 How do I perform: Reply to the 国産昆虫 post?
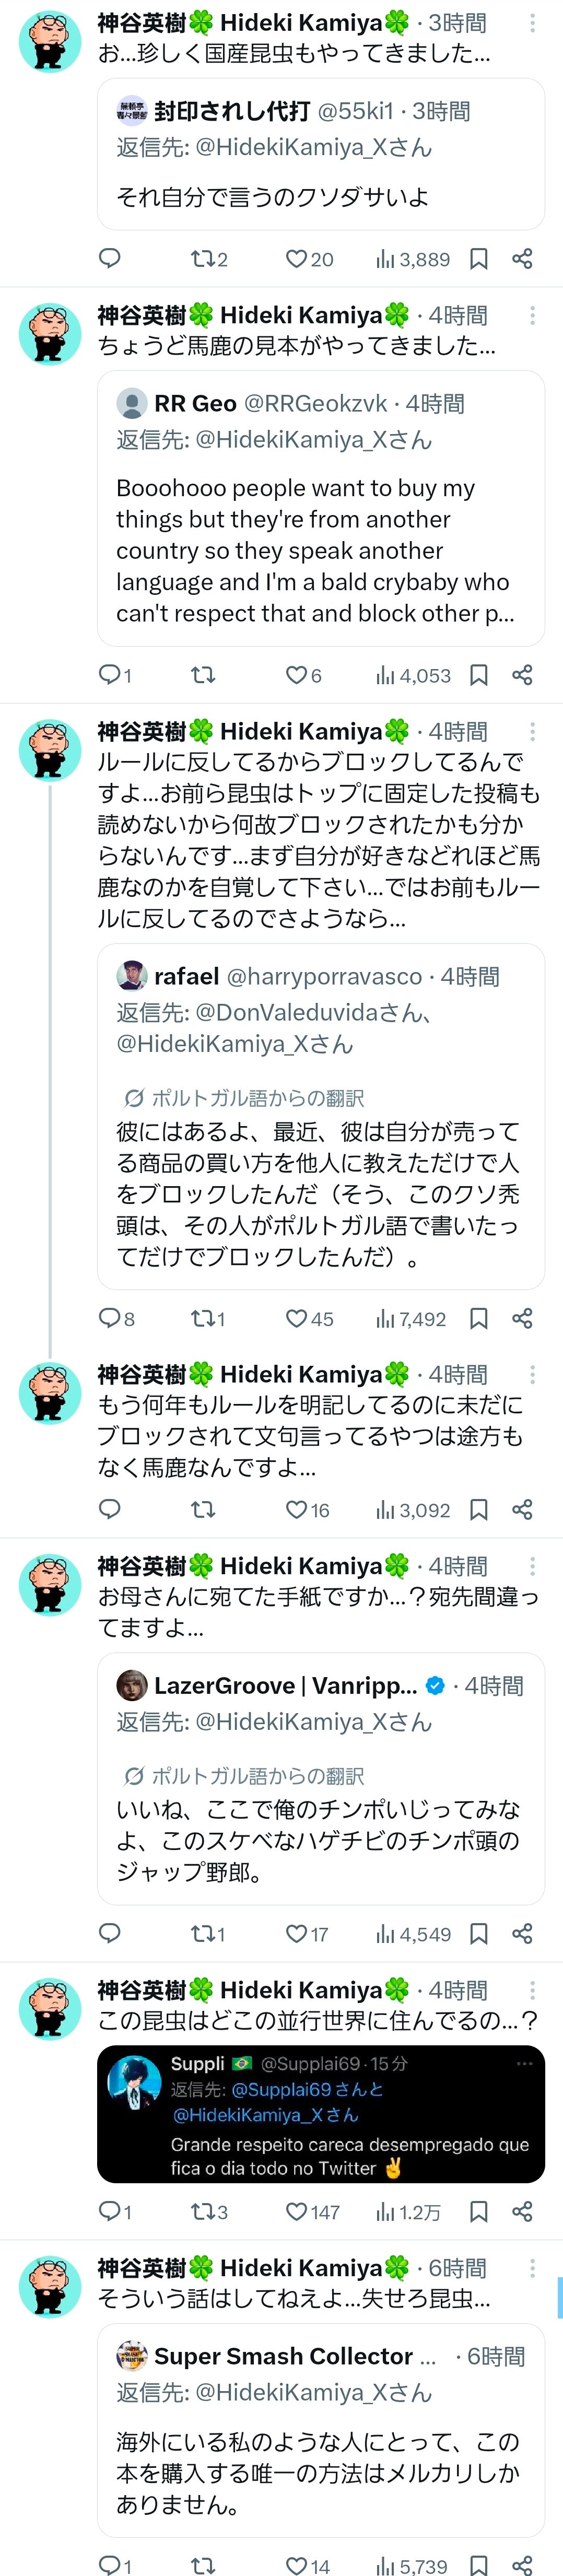[x=110, y=259]
